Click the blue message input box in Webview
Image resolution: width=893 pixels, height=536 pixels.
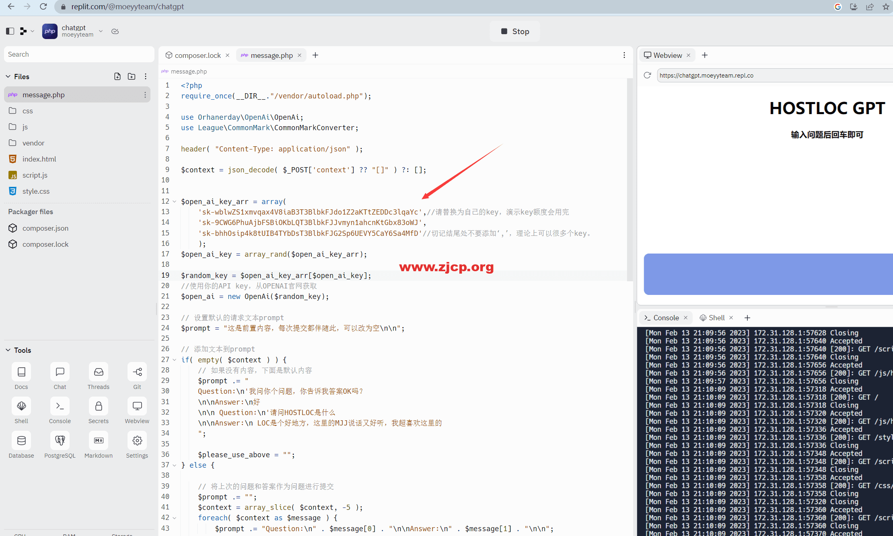click(768, 274)
